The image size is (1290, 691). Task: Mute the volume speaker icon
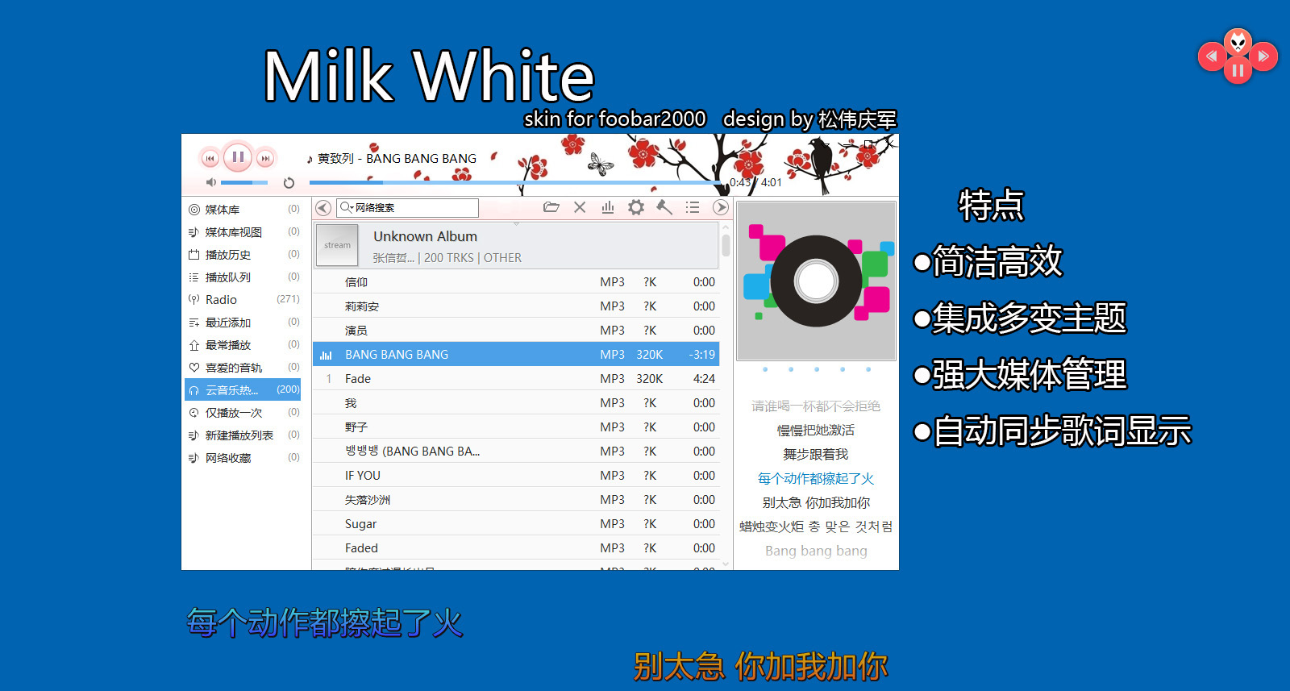210,182
